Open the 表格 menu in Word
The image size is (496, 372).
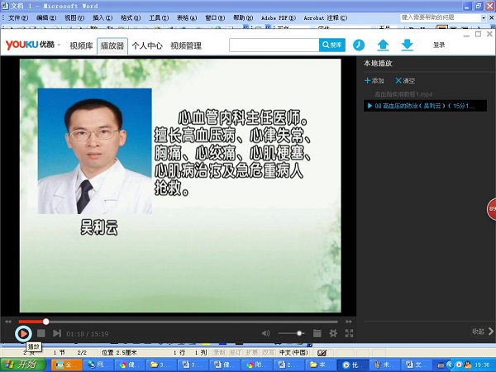[x=187, y=17]
